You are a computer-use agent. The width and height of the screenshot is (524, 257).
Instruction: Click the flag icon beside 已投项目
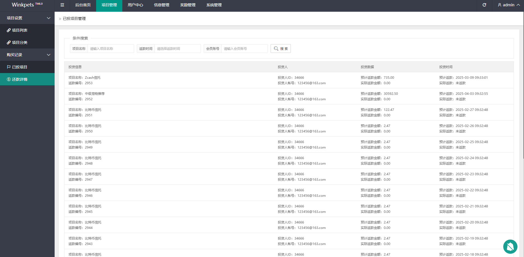9,67
